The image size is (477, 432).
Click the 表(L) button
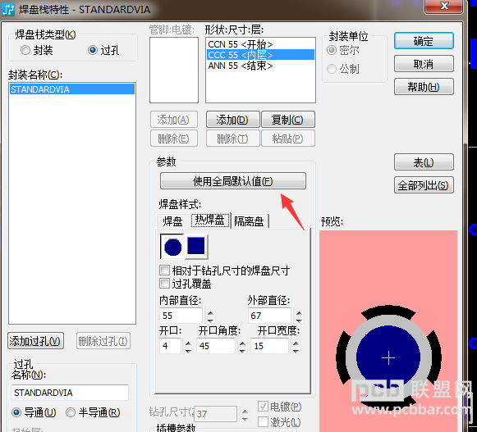click(424, 162)
